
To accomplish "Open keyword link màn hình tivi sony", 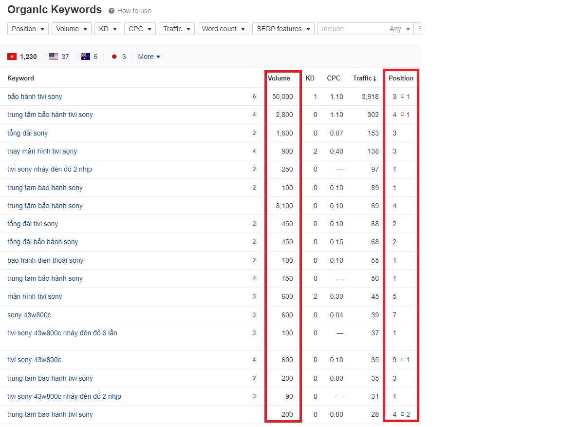I will [x=35, y=296].
